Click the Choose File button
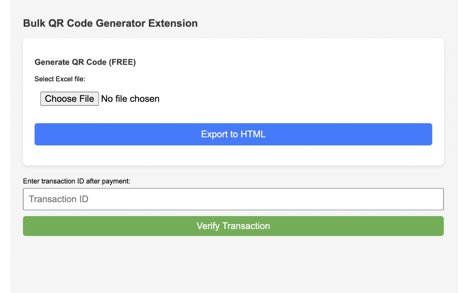 pos(69,99)
